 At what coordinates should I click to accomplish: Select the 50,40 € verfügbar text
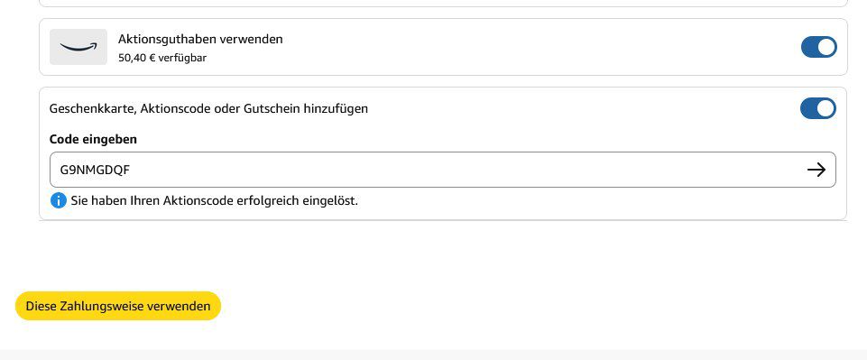tap(162, 58)
